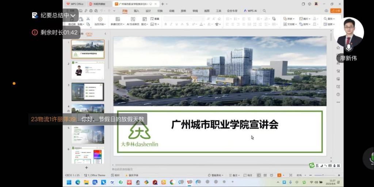Add new slide with plus below thumbnails

point(86,167)
